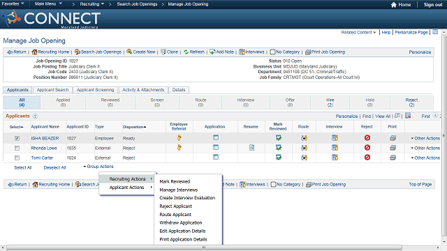
Task: Open Tomi Carter applicant name link
Action: click(42, 158)
